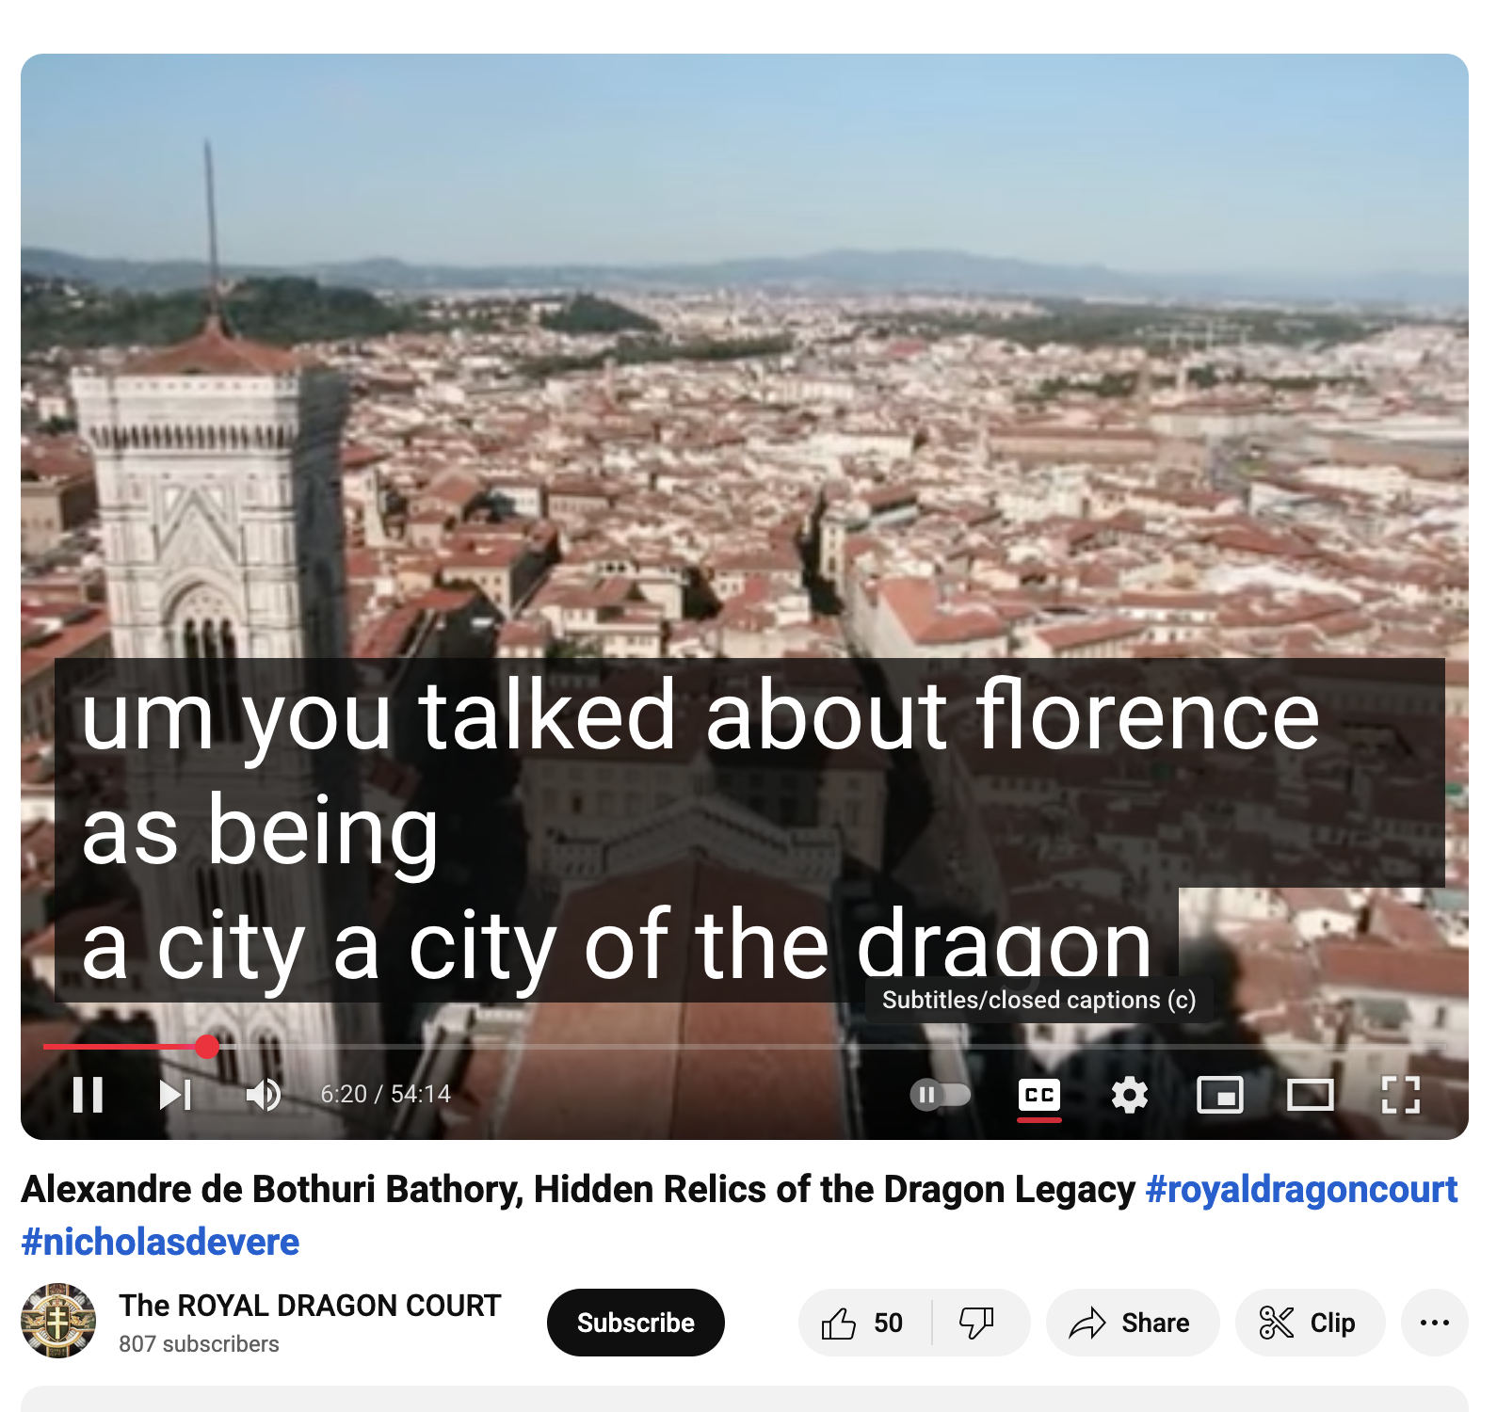
Task: Skip to the next video
Action: coord(175,1095)
